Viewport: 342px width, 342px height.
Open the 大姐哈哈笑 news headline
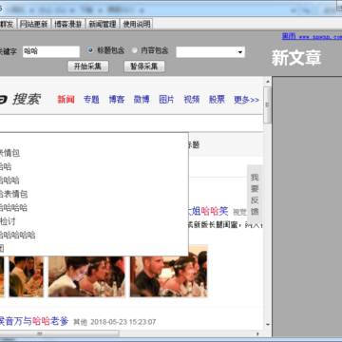pos(208,211)
